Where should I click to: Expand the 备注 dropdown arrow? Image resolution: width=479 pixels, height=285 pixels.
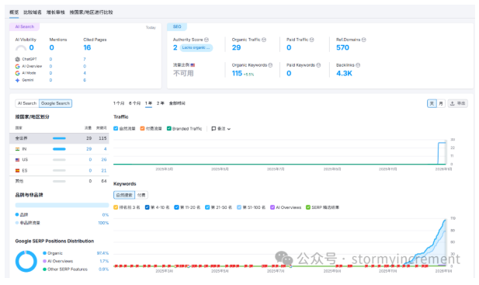click(229, 129)
